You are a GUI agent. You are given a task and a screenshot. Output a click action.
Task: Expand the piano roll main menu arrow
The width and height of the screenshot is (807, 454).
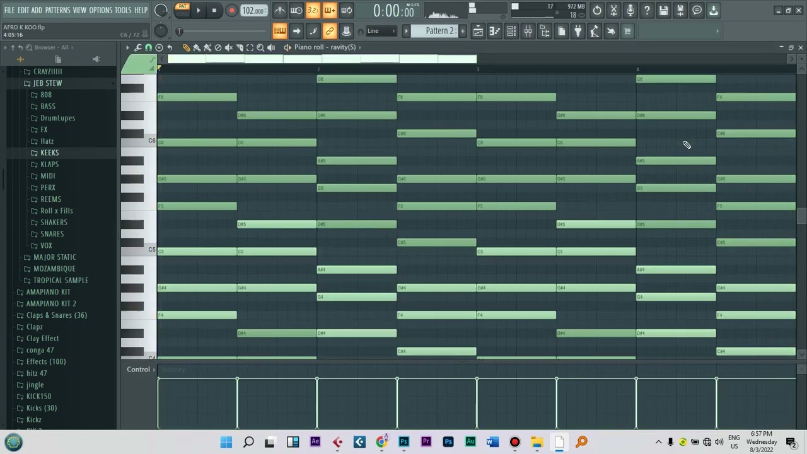pyautogui.click(x=127, y=47)
